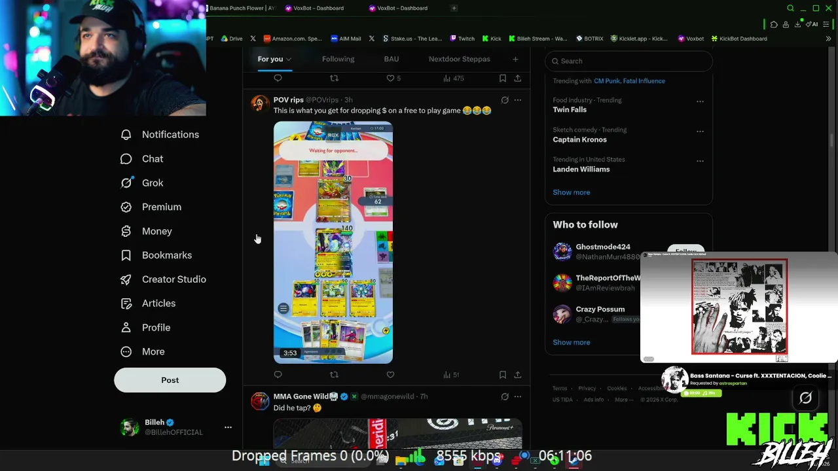Open Notifications in the X sidebar
The height and width of the screenshot is (471, 838).
pos(160,135)
